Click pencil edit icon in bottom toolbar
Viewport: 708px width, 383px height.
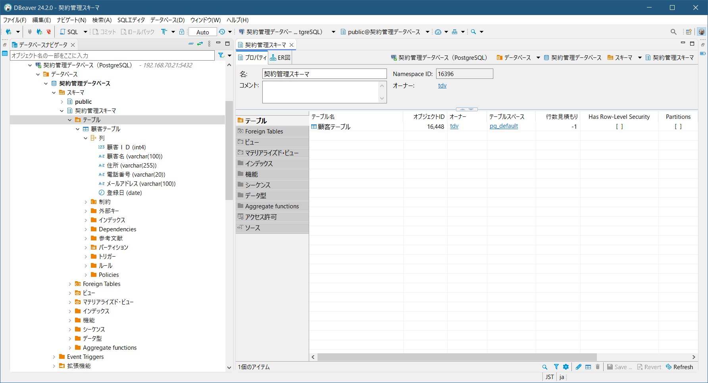click(579, 367)
